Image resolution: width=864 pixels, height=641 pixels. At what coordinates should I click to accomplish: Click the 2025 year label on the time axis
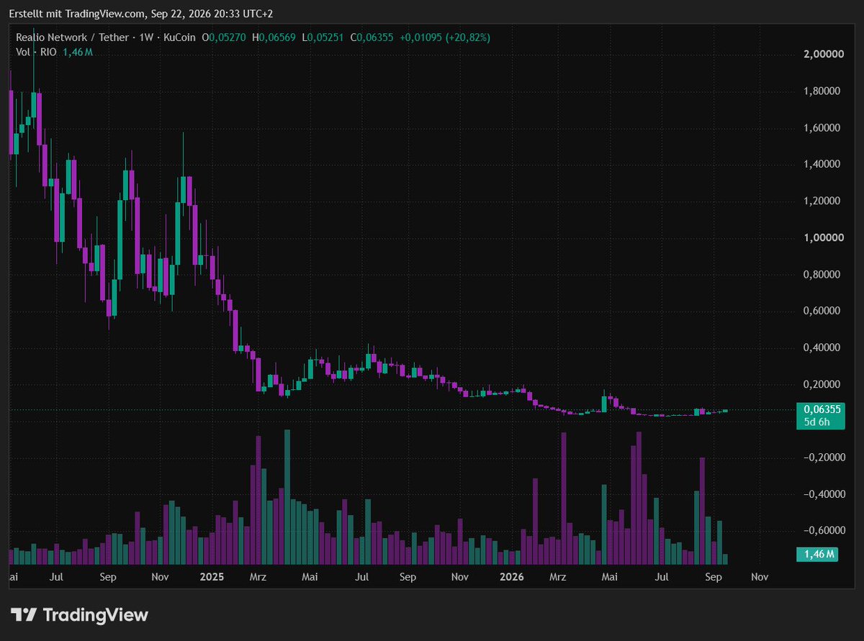click(212, 577)
